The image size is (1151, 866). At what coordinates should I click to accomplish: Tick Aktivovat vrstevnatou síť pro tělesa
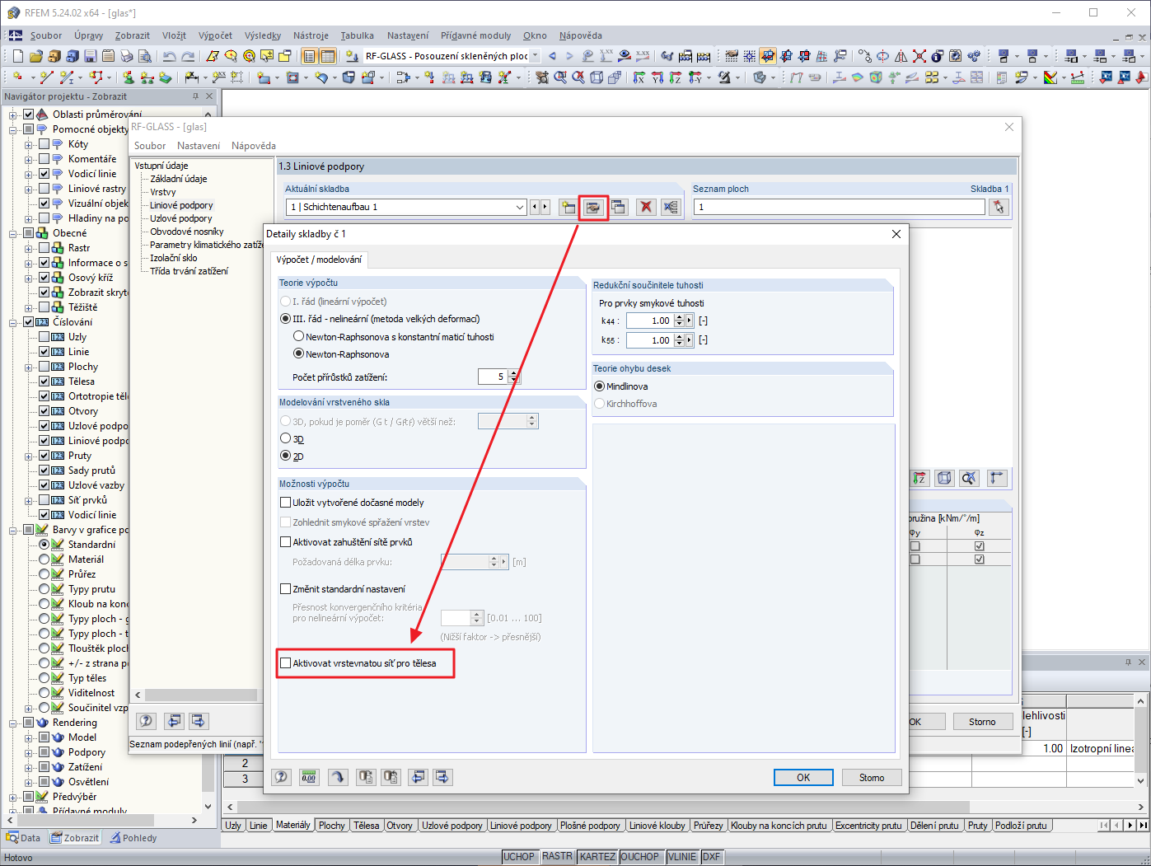286,663
